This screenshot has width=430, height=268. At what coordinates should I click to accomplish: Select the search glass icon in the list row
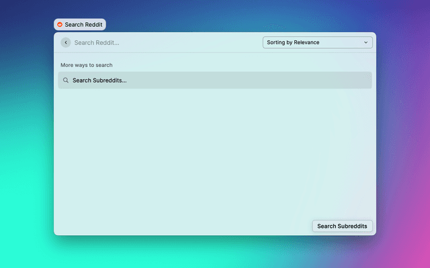click(x=66, y=80)
